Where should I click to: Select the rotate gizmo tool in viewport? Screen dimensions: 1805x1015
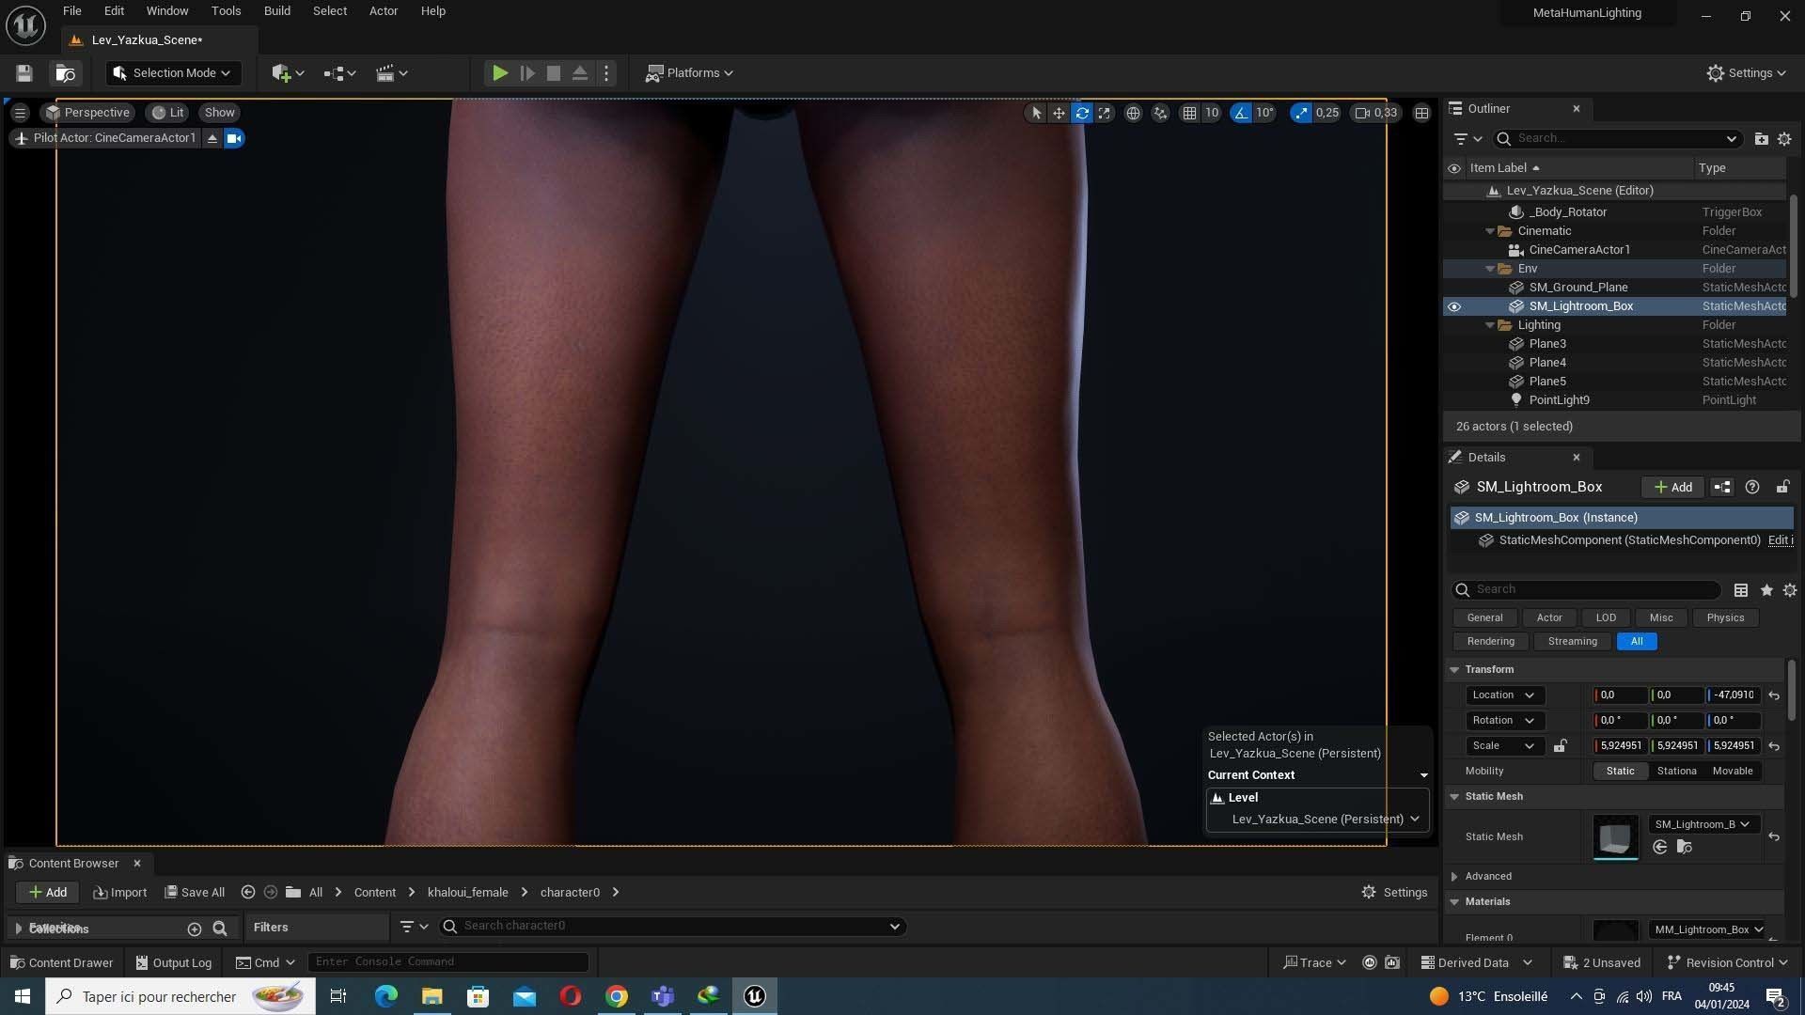click(1082, 113)
